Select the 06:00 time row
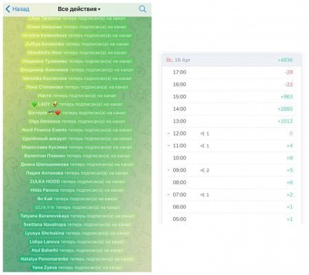The height and width of the screenshot is (275, 309). pos(231,207)
